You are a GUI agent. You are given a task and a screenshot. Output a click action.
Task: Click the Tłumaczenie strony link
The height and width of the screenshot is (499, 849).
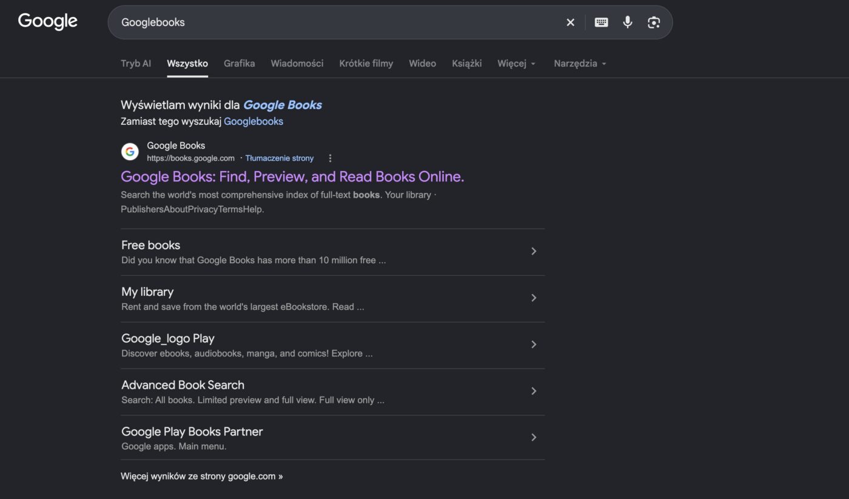pyautogui.click(x=280, y=158)
